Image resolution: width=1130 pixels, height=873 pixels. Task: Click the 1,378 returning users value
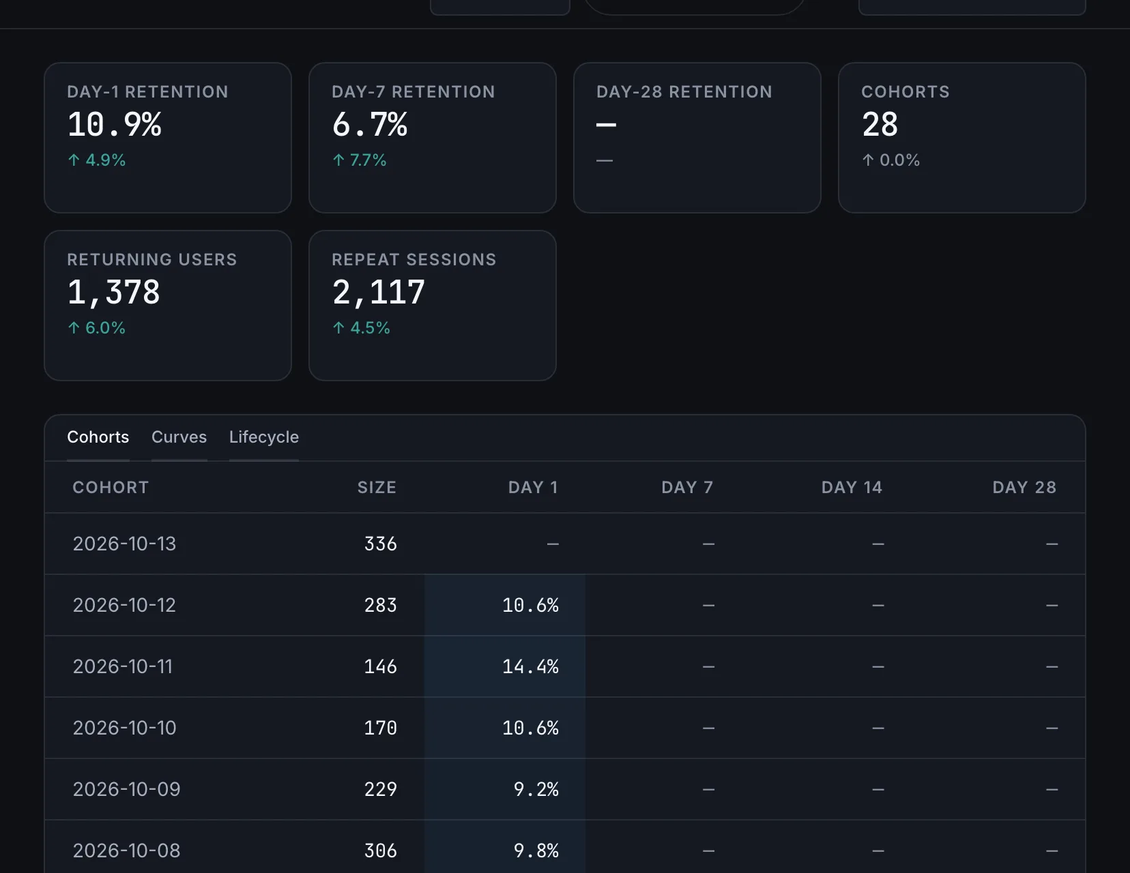113,293
